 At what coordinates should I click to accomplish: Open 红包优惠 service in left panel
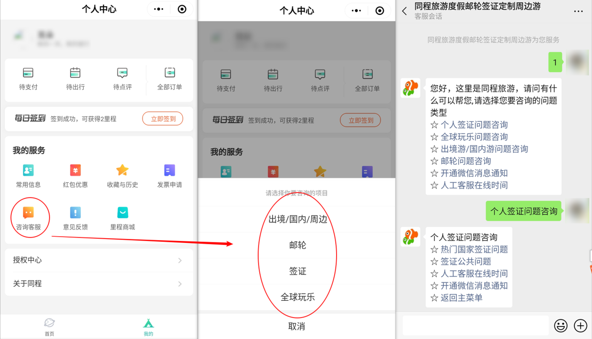75,176
